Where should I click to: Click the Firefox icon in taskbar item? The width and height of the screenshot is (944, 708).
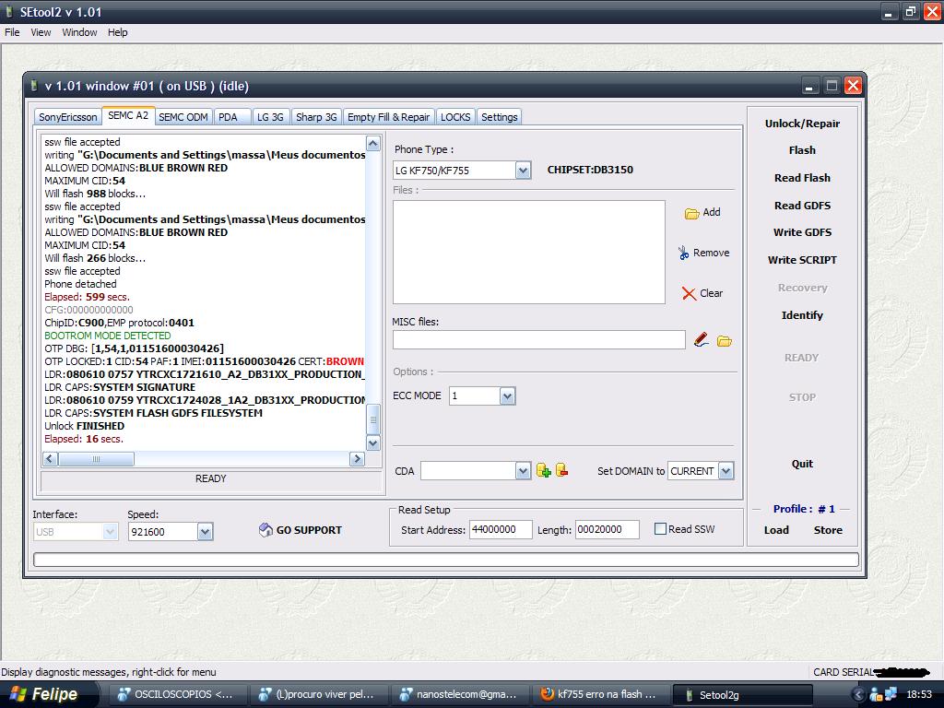pyautogui.click(x=548, y=694)
